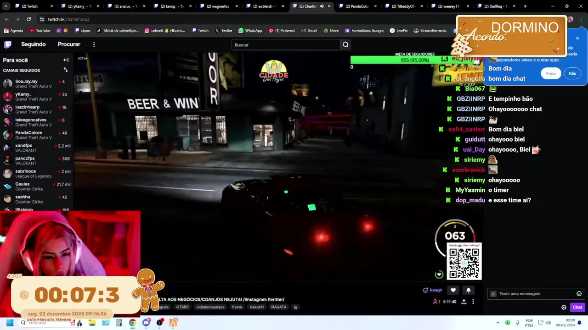Click username MyYasmin in chat
Screen dimensions: 588x330
[470, 190]
